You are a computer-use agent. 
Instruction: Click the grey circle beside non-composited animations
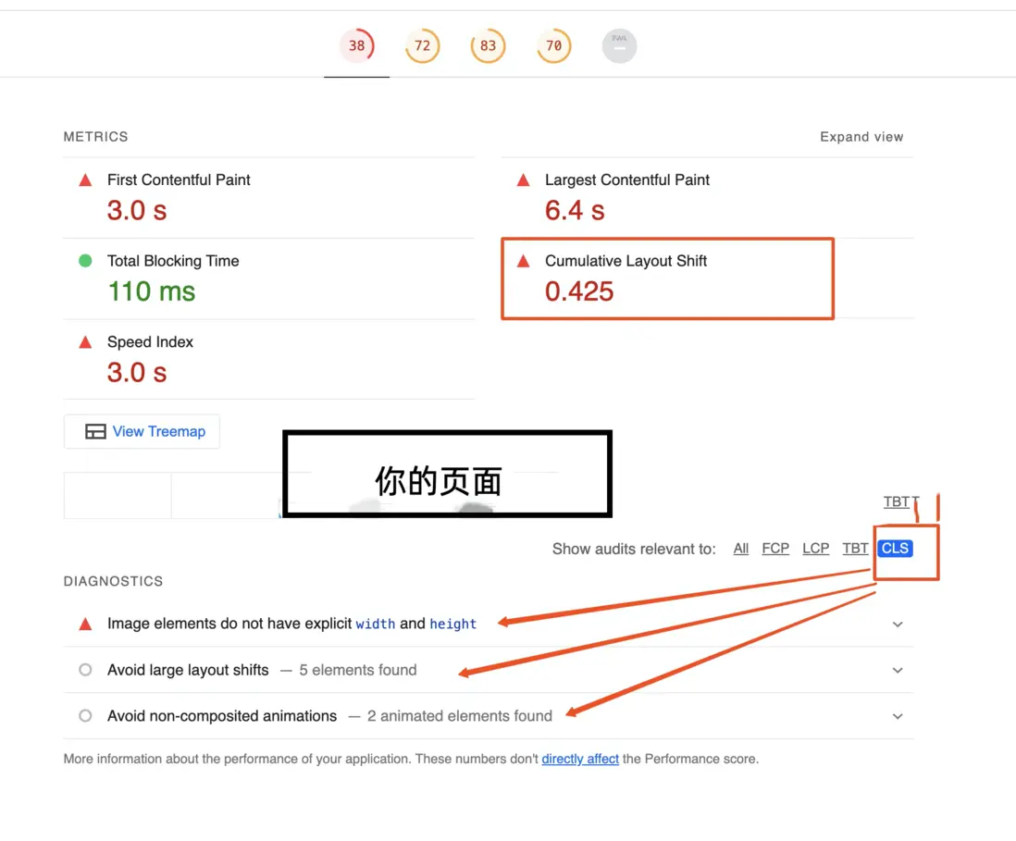coord(85,716)
